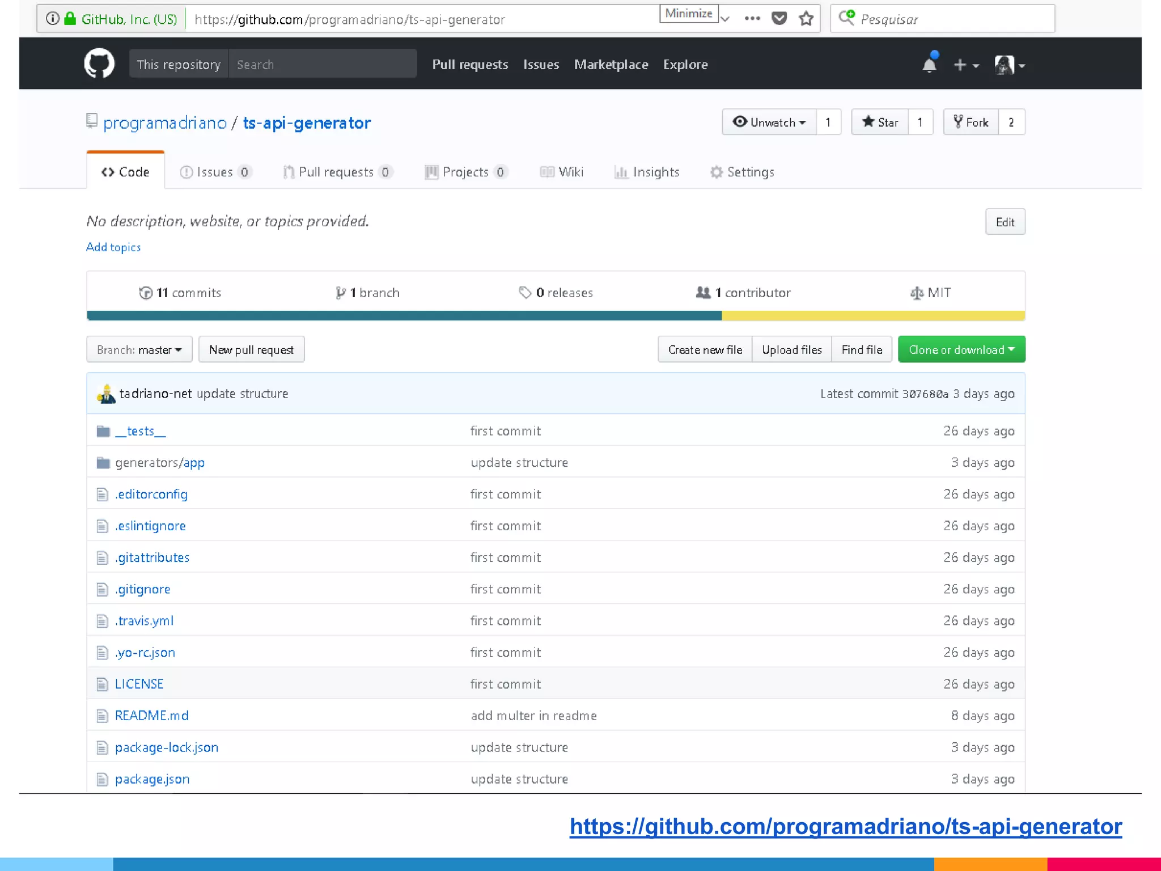This screenshot has width=1161, height=871.
Task: Open the programadriano owner link
Action: (165, 122)
